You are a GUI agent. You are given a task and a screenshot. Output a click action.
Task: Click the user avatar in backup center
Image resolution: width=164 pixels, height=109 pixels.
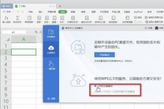tap(157, 28)
